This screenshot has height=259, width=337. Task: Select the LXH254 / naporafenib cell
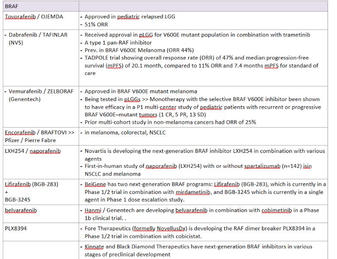[41, 162]
